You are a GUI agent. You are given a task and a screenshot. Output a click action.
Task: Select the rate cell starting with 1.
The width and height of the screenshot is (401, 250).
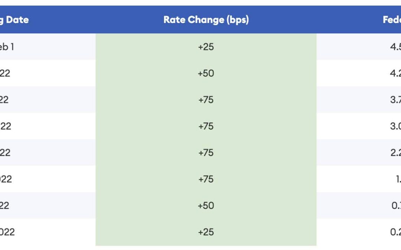(x=397, y=179)
